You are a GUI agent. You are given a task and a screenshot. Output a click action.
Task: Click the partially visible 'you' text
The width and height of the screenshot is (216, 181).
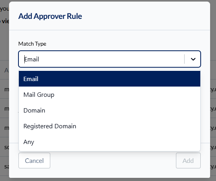pyautogui.click(x=5, y=9)
